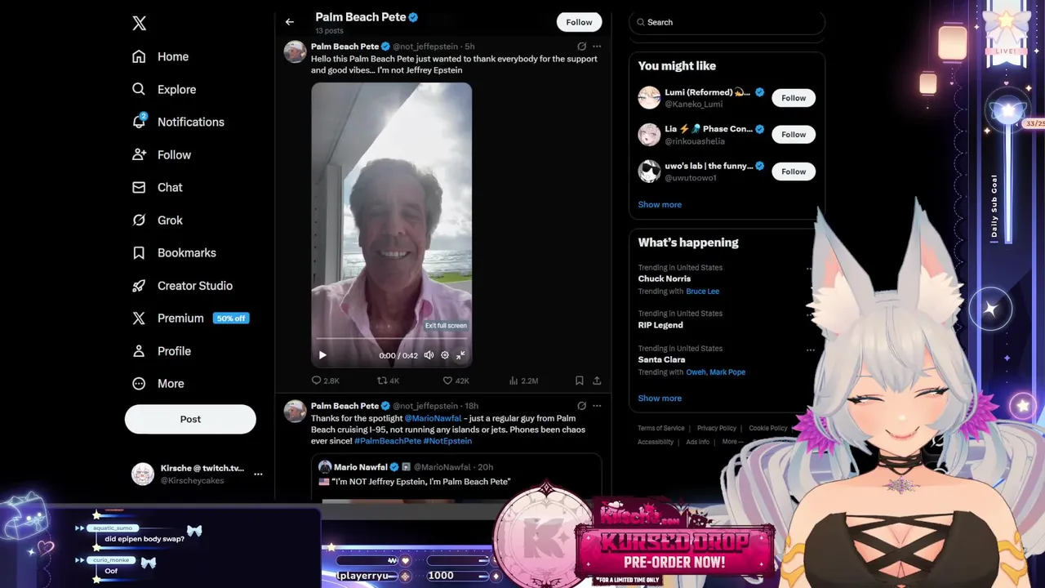1045x588 pixels.
Task: Reply to the 5h post (2.8K)
Action: [x=325, y=381]
